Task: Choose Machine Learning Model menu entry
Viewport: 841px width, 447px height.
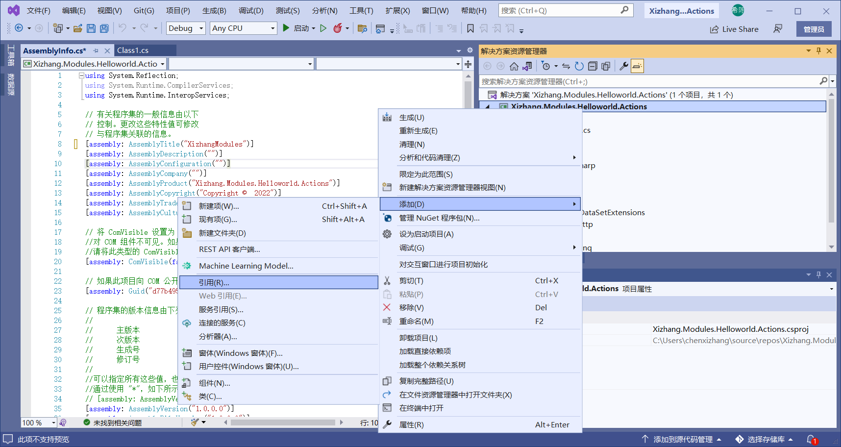Action: pos(279,266)
